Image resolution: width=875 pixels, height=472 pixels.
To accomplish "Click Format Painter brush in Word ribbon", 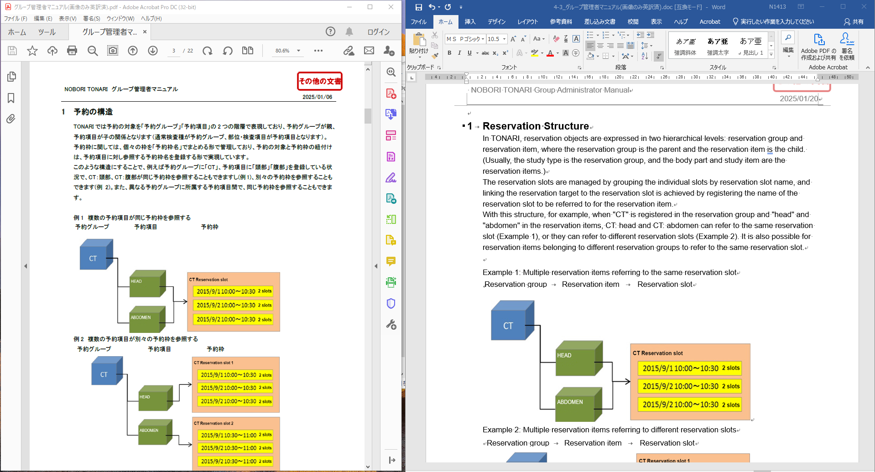I will [x=435, y=56].
